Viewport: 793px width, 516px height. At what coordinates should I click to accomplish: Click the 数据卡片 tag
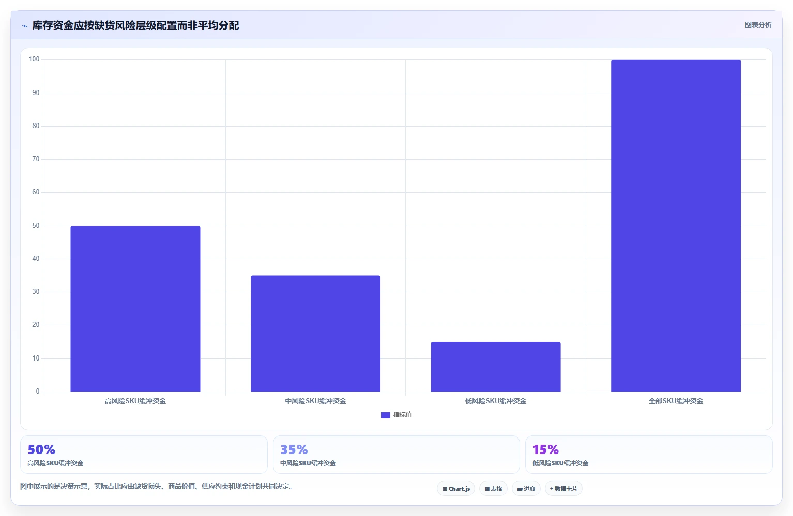point(563,489)
